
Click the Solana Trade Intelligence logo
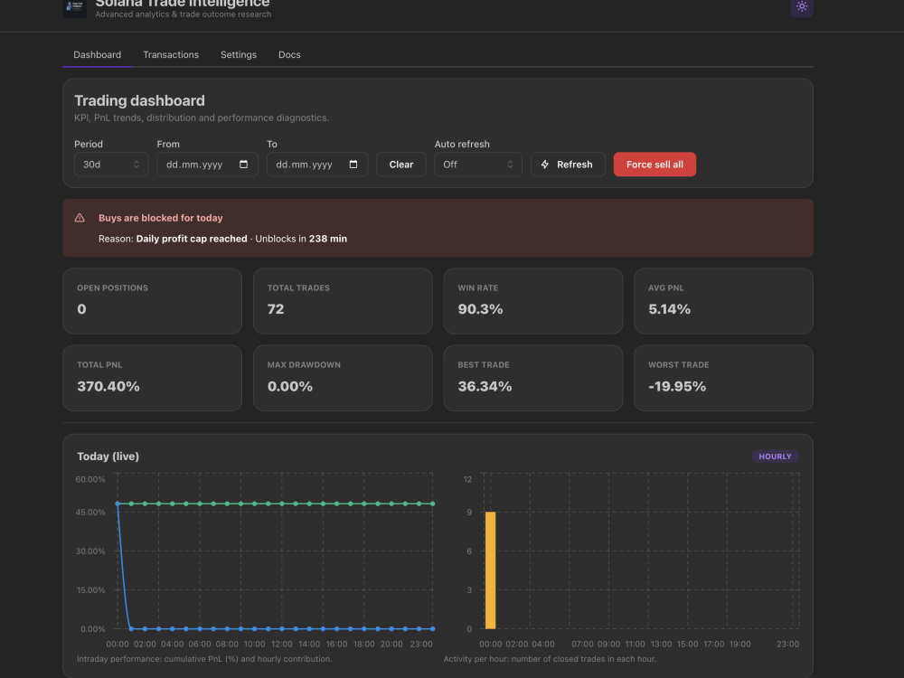(x=74, y=8)
